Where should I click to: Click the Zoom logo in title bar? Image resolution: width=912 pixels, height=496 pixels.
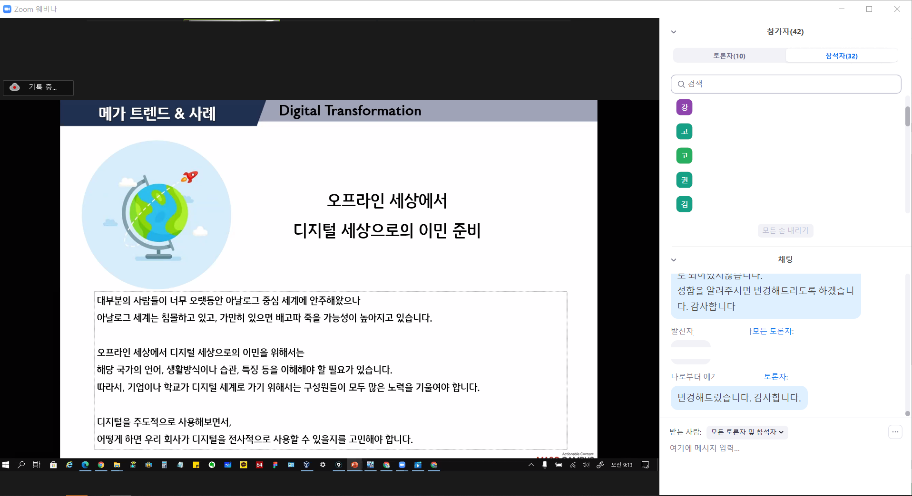[x=7, y=9]
